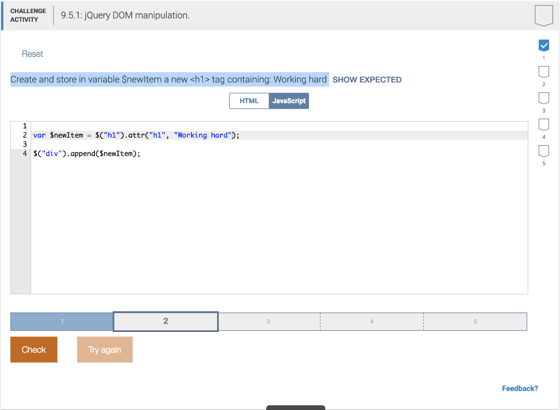Click the Reset link
Screen dimensions: 560x410
pos(32,54)
